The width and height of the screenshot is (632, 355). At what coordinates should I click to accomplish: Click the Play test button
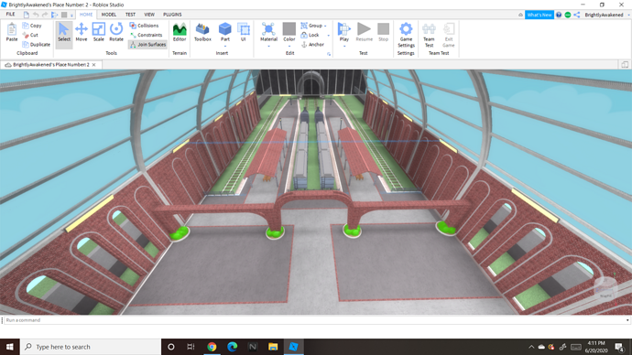pos(343,31)
